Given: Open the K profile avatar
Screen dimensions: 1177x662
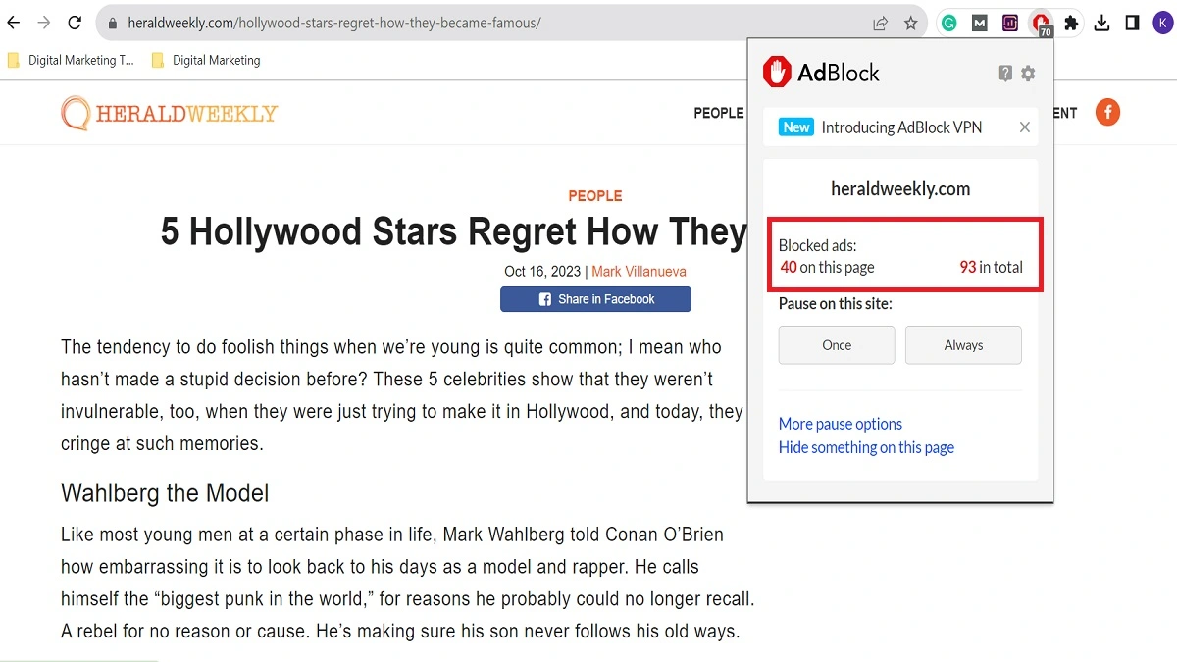Looking at the screenshot, I should click(1161, 24).
